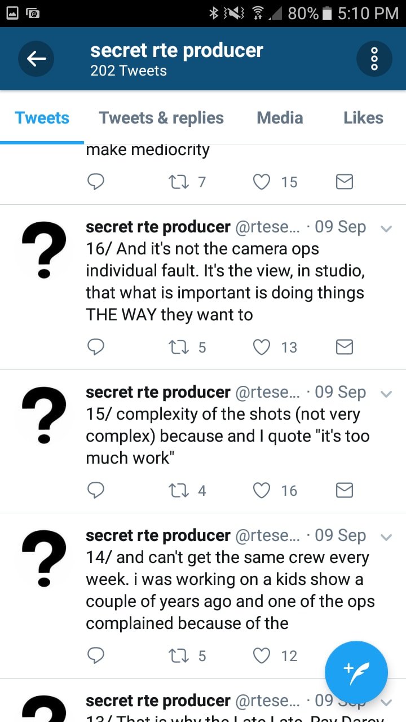Expand options chevron on 14/ tweet

386,537
